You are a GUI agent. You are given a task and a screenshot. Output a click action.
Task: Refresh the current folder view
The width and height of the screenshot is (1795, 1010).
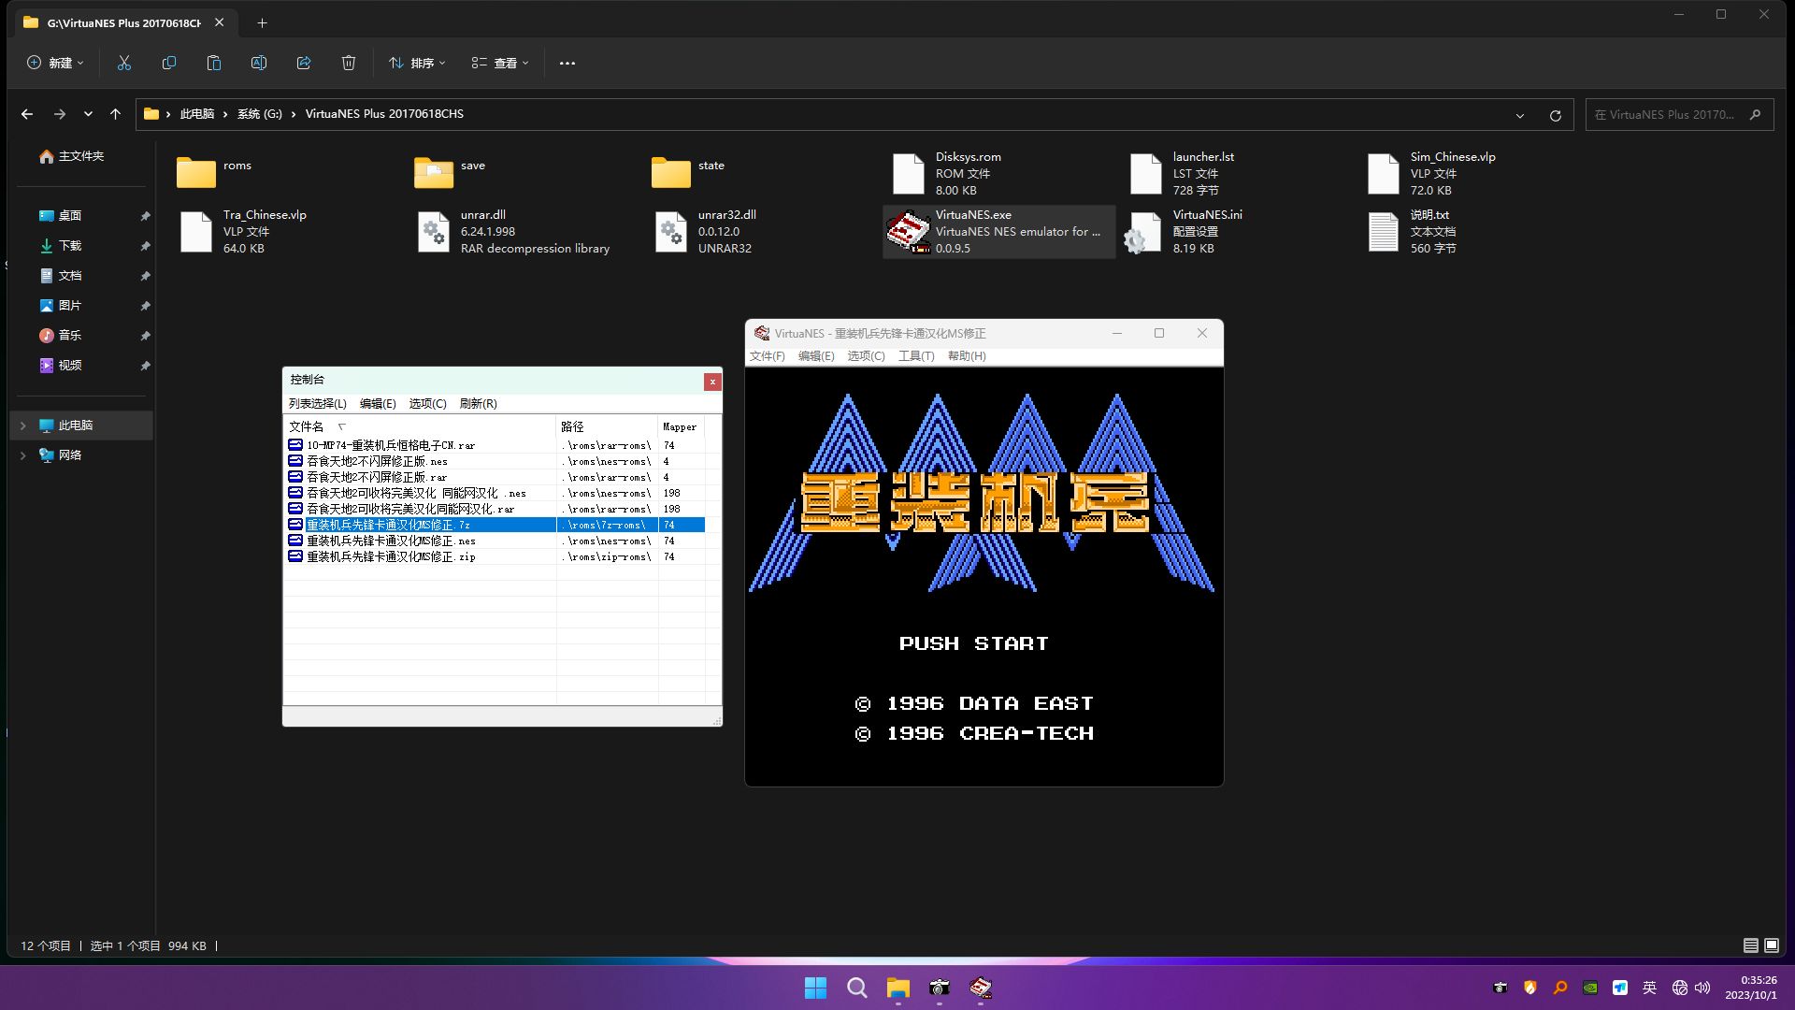pos(1556,115)
